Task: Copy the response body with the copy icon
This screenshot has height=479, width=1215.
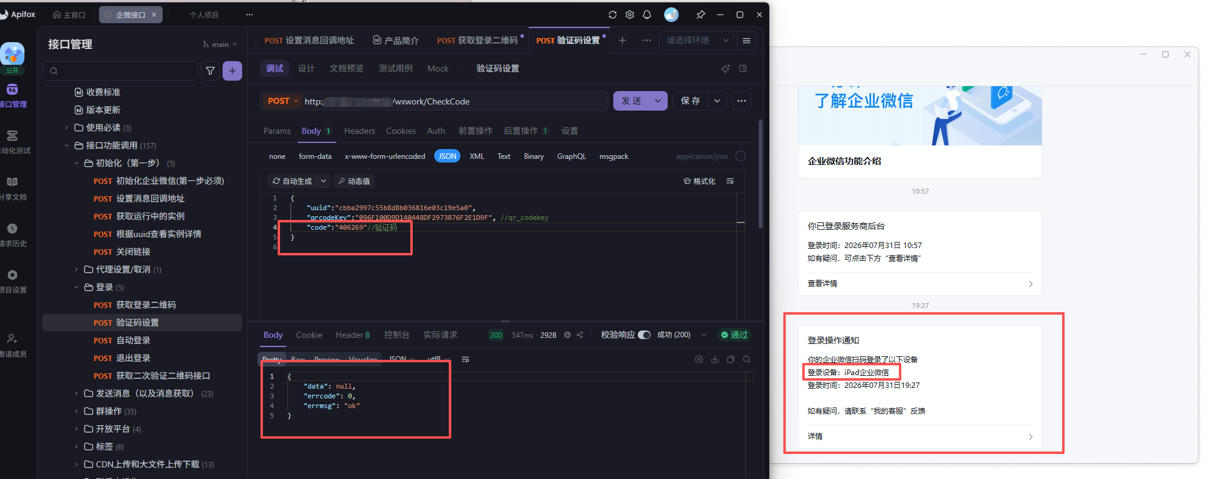Action: (x=731, y=359)
